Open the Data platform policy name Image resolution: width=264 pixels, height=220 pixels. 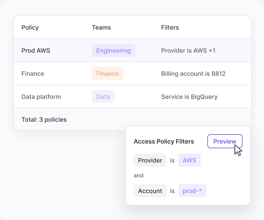pos(41,97)
